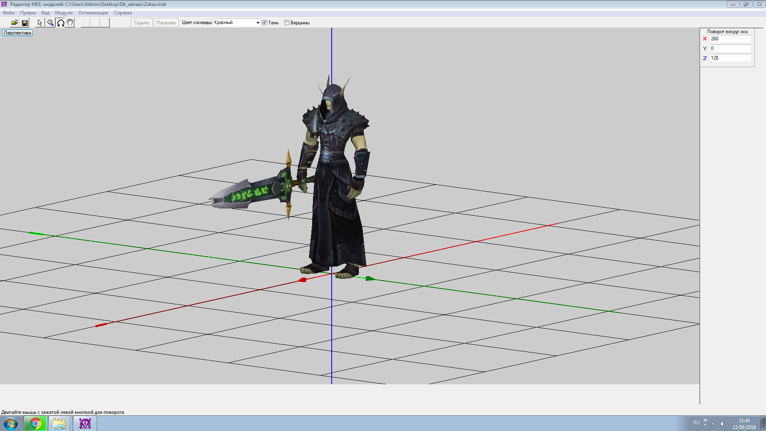Select the magnifier zoom tool
Screen dimensions: 766x431
point(50,23)
